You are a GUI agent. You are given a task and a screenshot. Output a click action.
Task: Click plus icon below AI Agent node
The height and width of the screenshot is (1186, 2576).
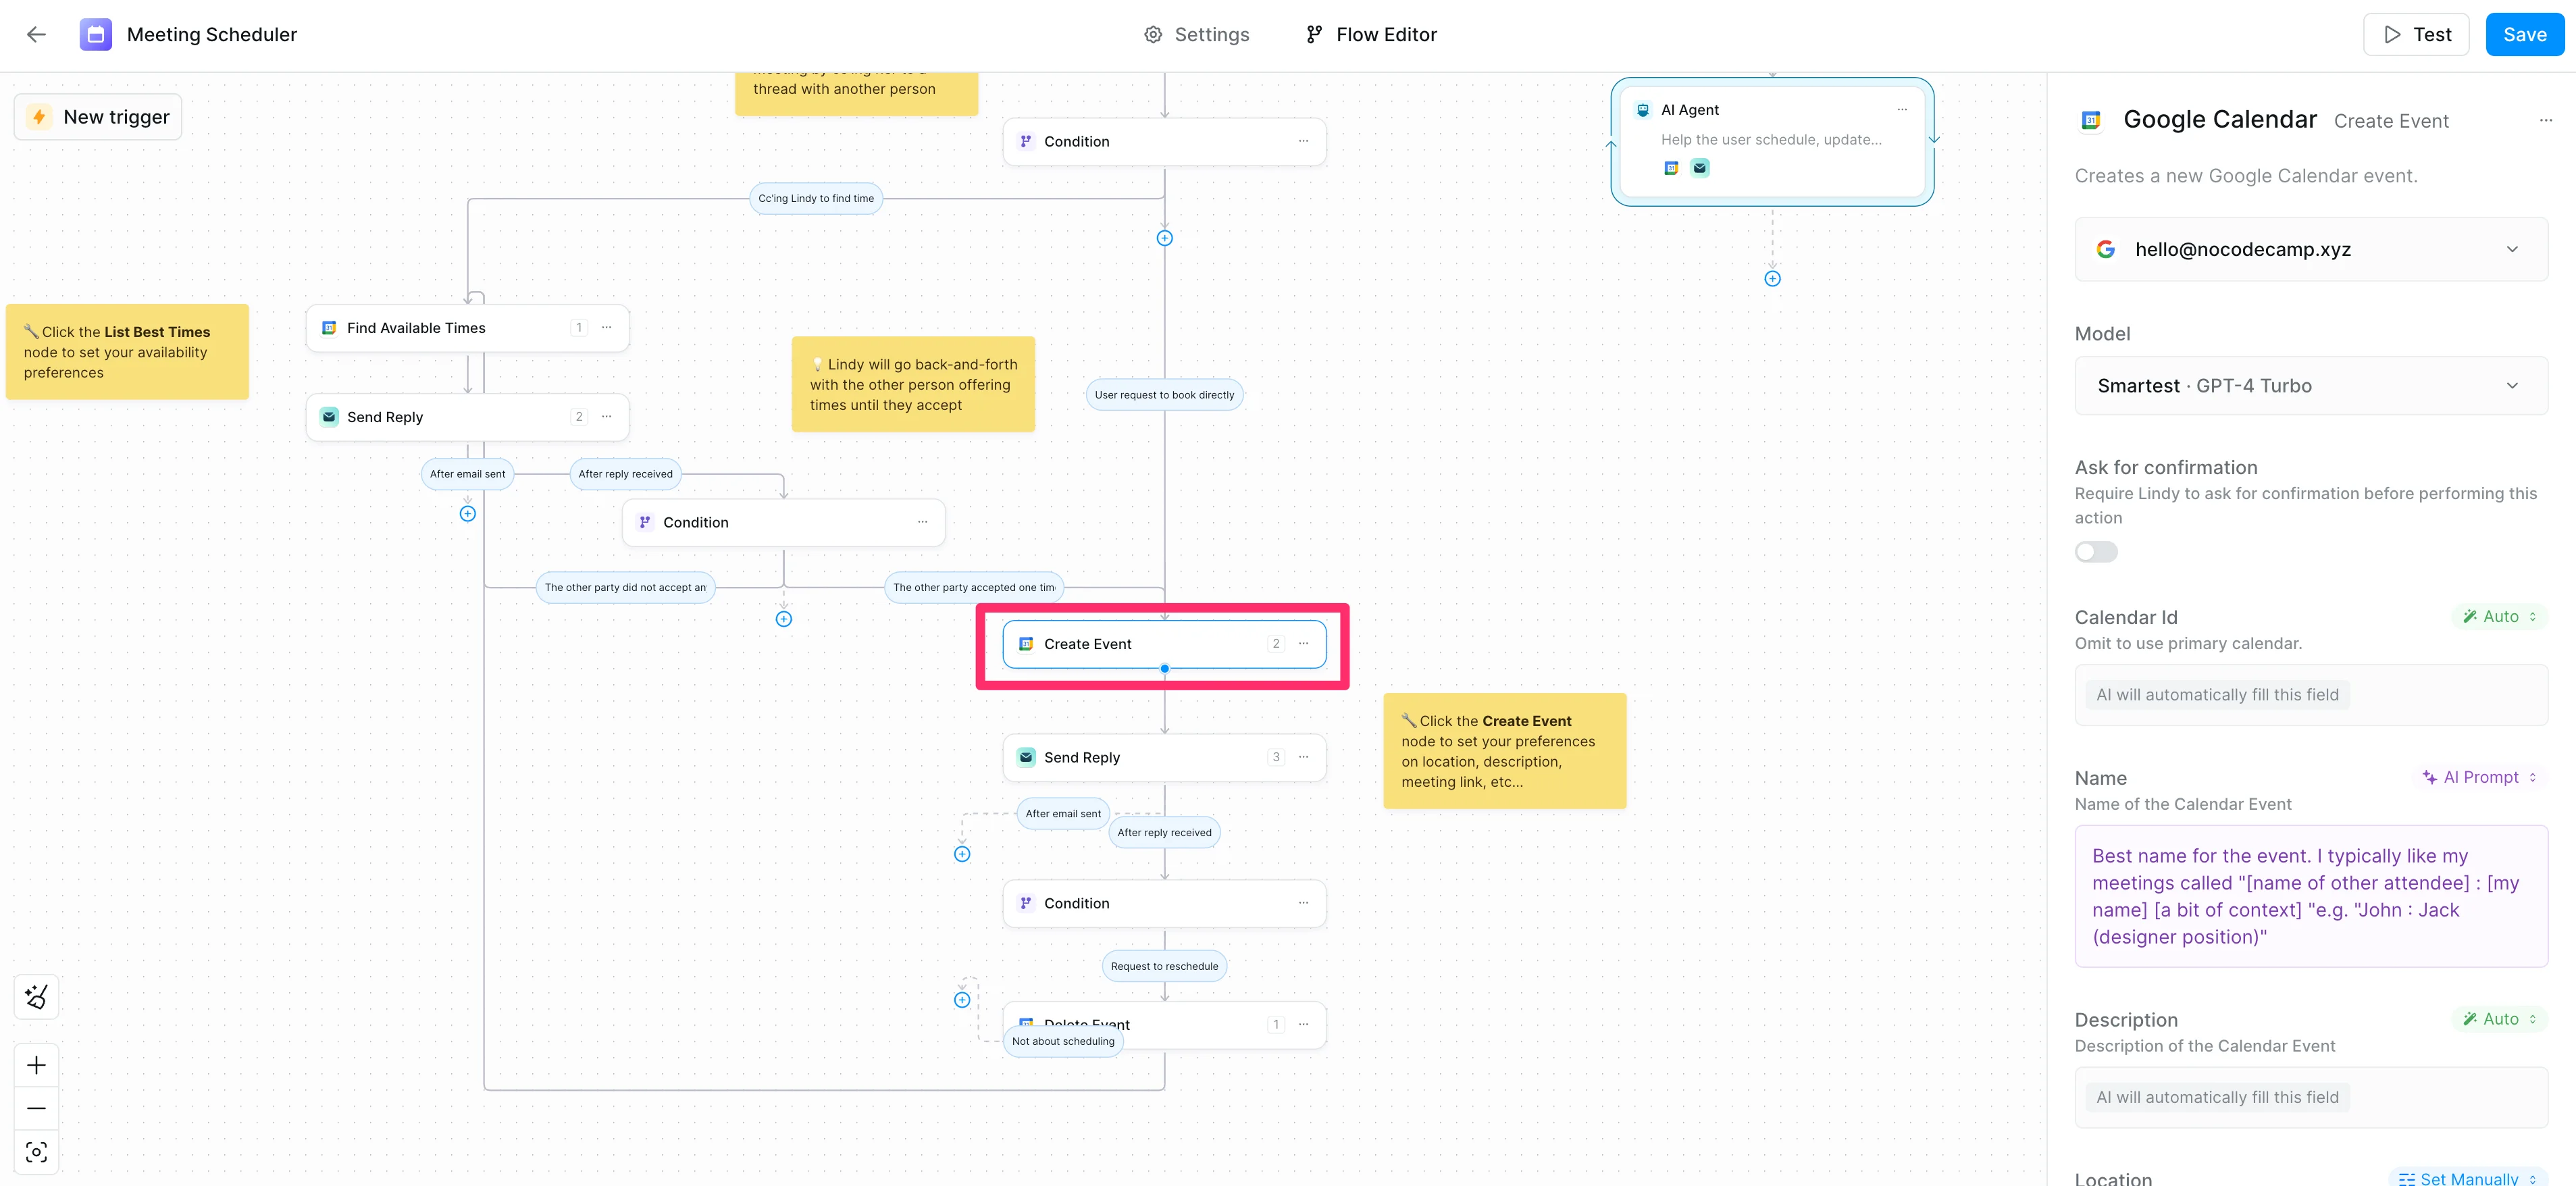pyautogui.click(x=1772, y=279)
